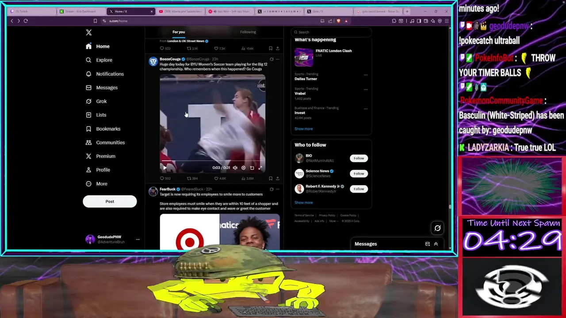
Task: Open more options for the Invest trend
Action: 366,109
